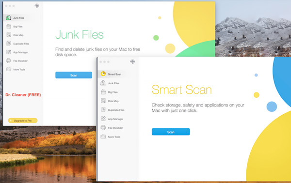Viewport: 291px width, 183px height.
Task: Select File Shredder label in the free window sidebar
Action: click(x=20, y=61)
